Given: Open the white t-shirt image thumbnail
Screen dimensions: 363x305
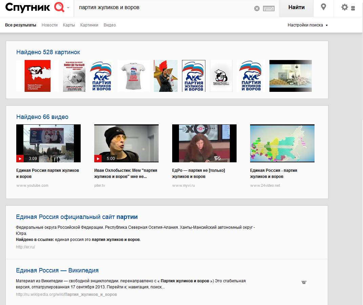Looking at the screenshot, I should coord(133,76).
